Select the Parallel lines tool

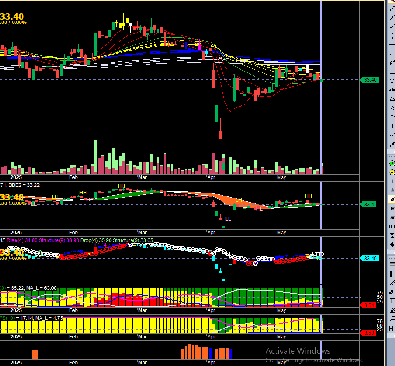[392, 54]
